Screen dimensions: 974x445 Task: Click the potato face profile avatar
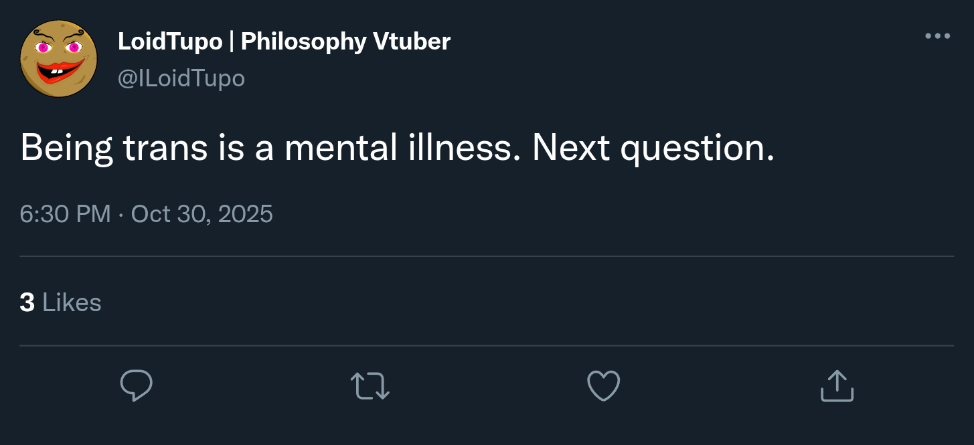point(59,58)
